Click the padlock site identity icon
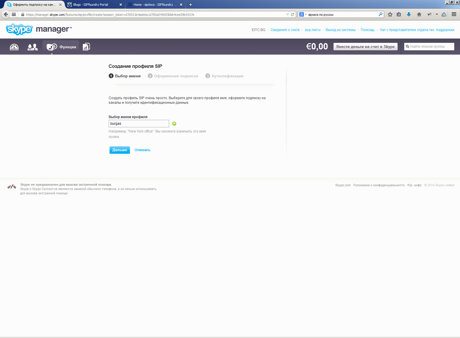 click(23, 15)
